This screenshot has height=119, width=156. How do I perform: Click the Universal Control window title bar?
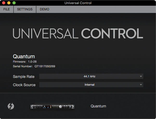point(78,3)
